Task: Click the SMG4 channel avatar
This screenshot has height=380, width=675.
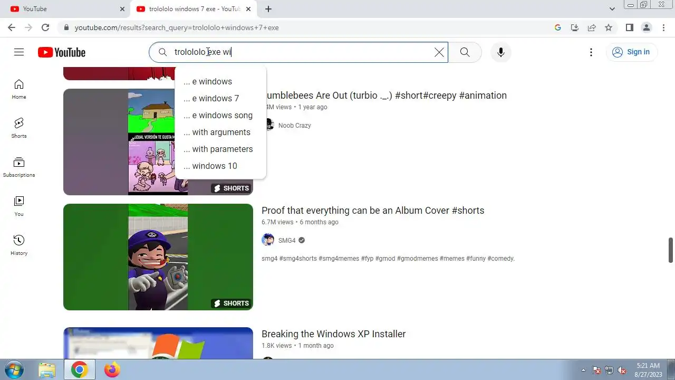Action: pos(268,240)
